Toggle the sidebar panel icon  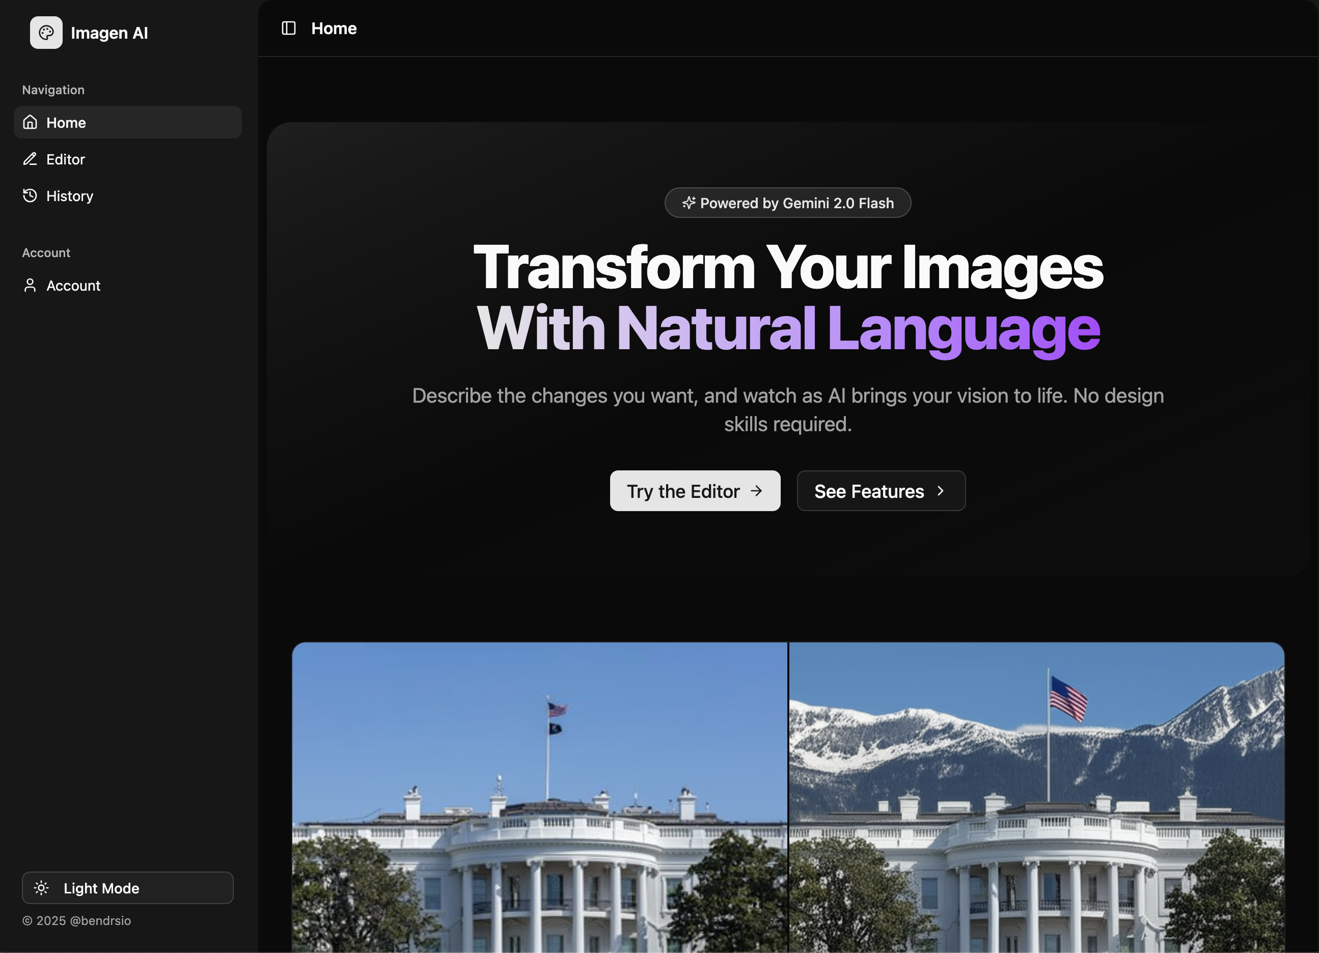(288, 28)
